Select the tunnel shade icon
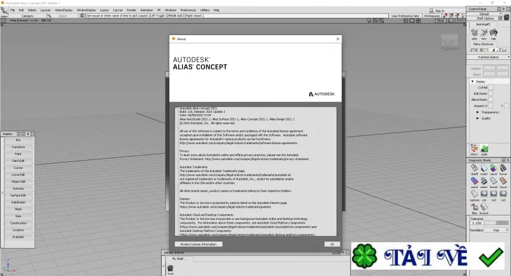Screen dimensions: 511x276 pyautogui.click(x=494, y=181)
